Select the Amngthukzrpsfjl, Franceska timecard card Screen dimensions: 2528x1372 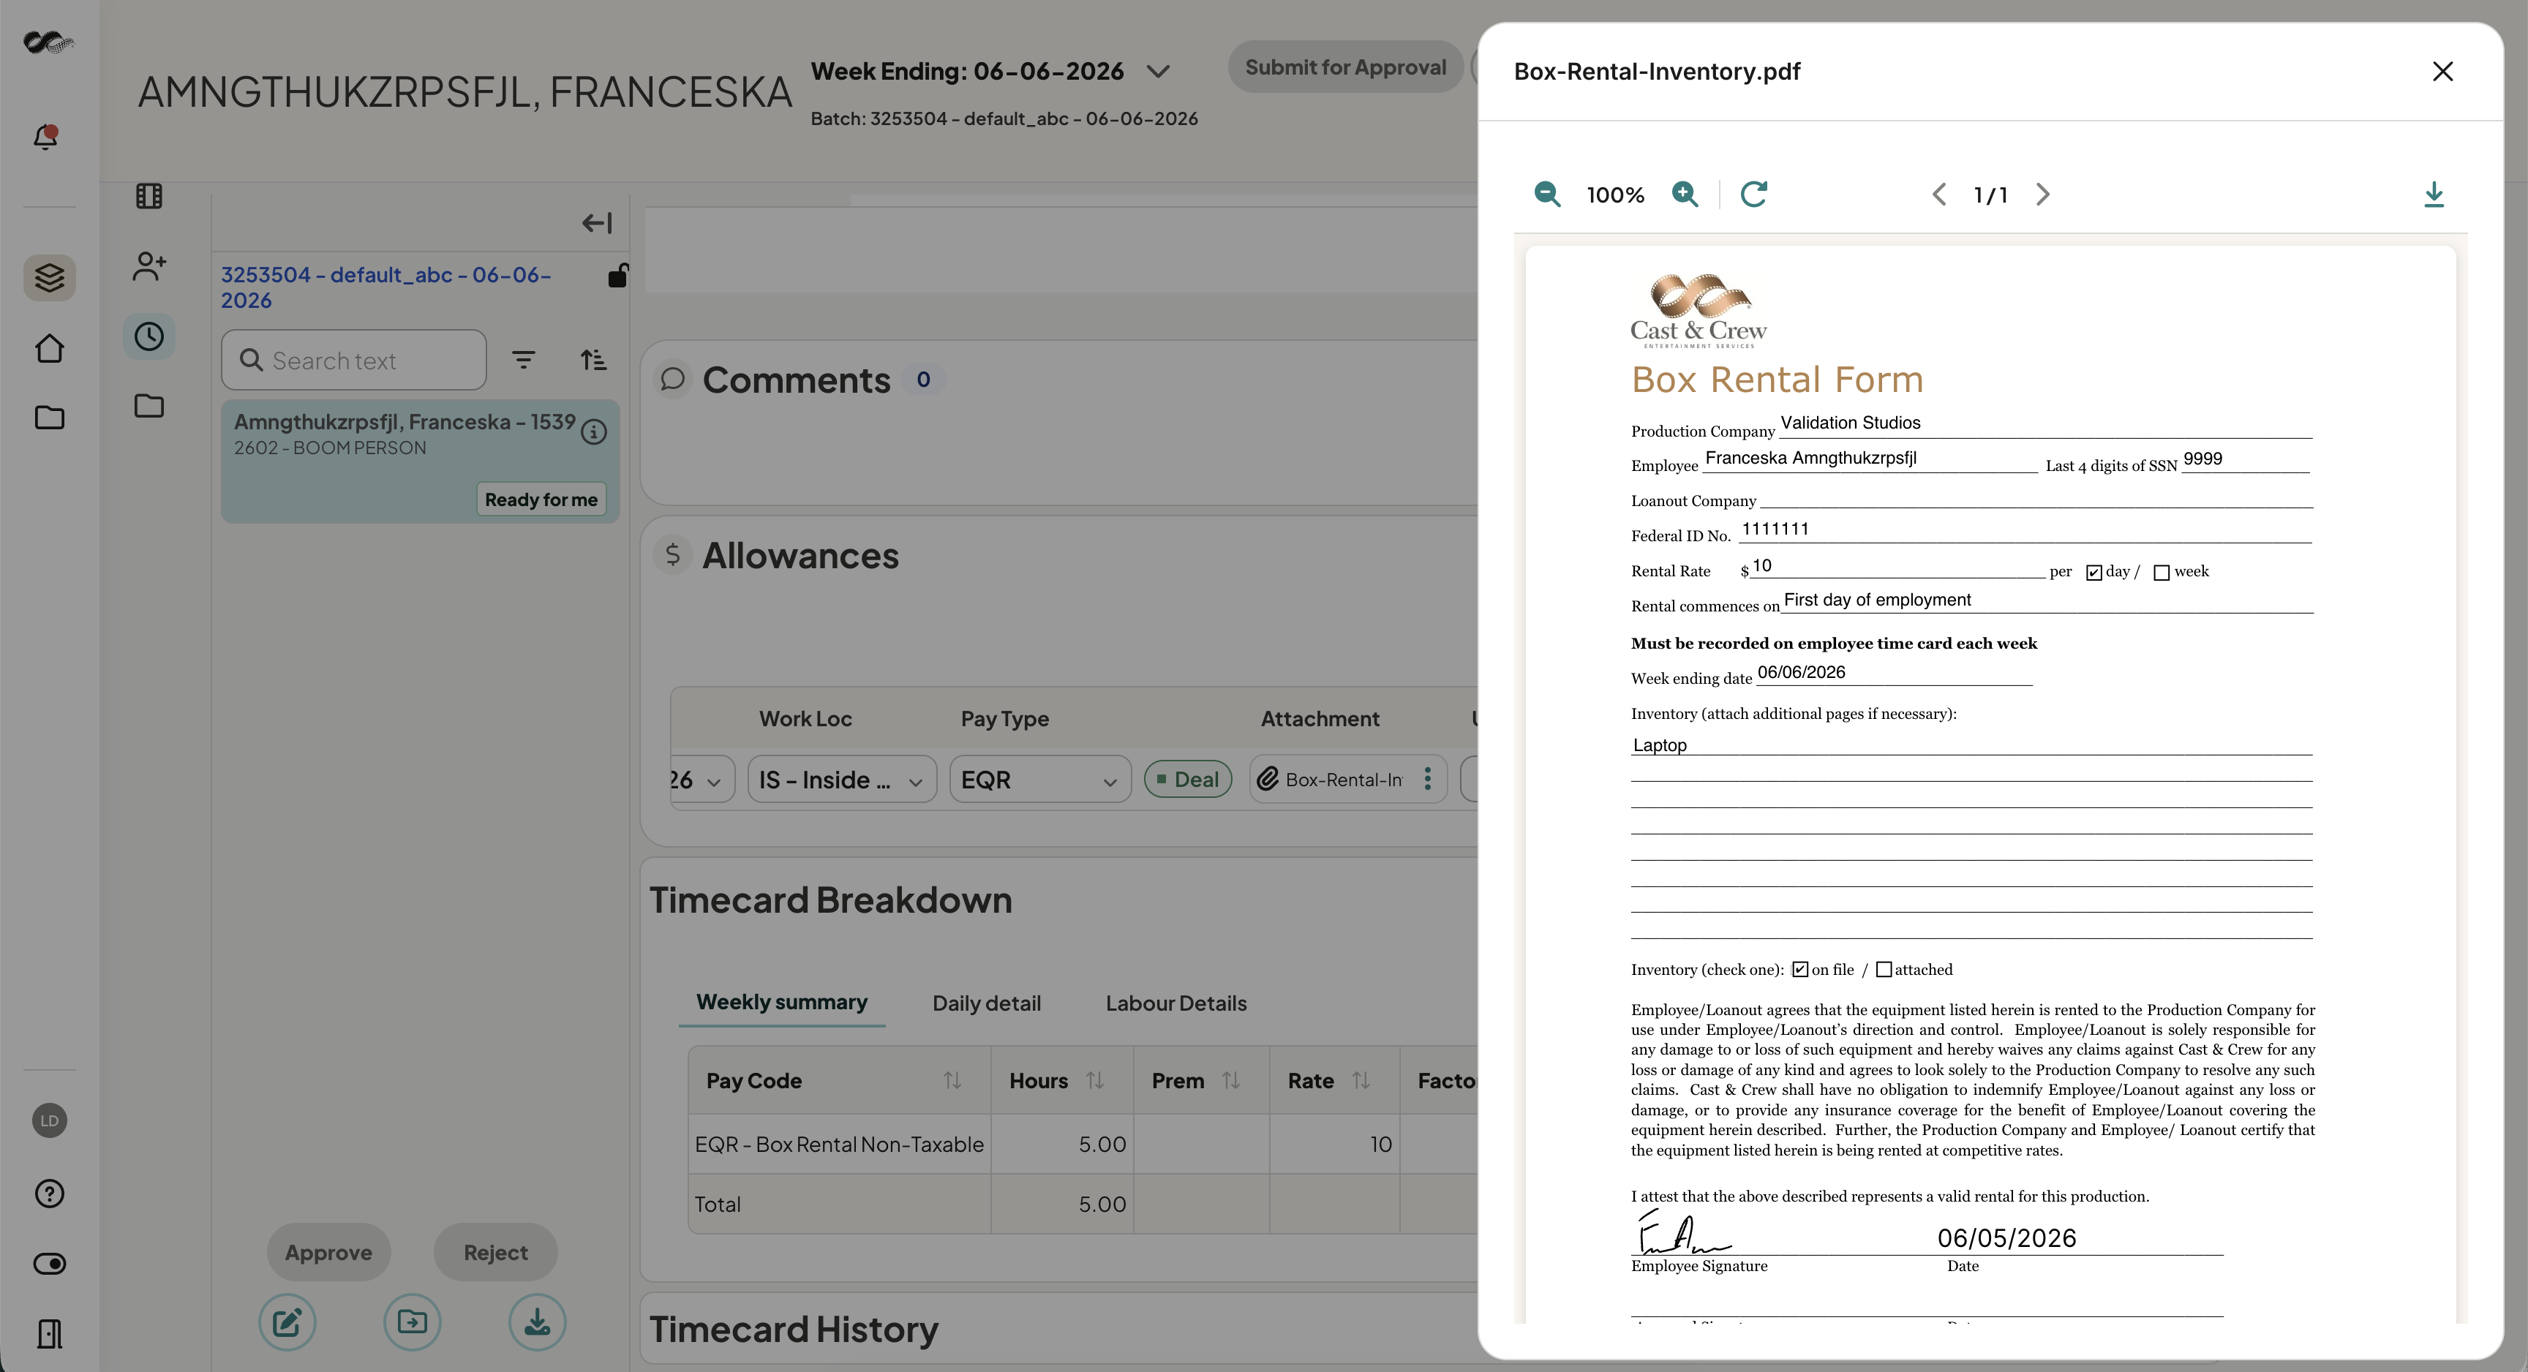(420, 460)
